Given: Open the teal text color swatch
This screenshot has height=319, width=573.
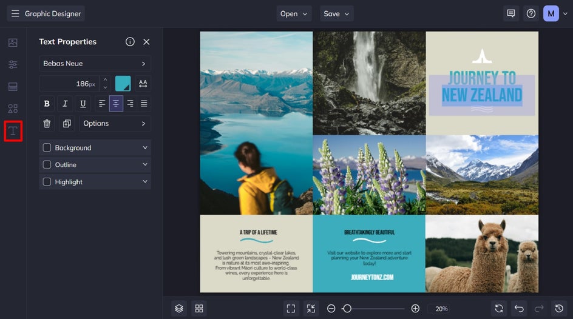Looking at the screenshot, I should click(x=123, y=84).
